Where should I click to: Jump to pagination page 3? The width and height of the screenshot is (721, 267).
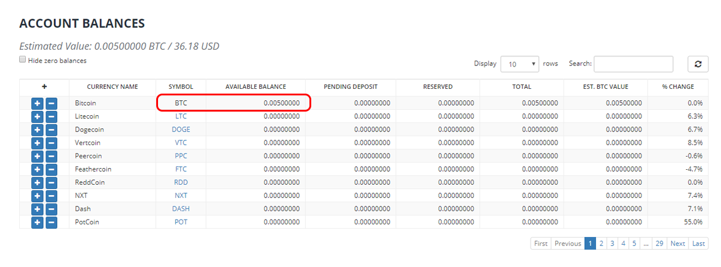pyautogui.click(x=612, y=244)
